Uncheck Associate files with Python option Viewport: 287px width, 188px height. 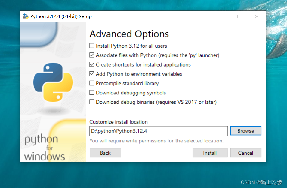click(x=92, y=55)
